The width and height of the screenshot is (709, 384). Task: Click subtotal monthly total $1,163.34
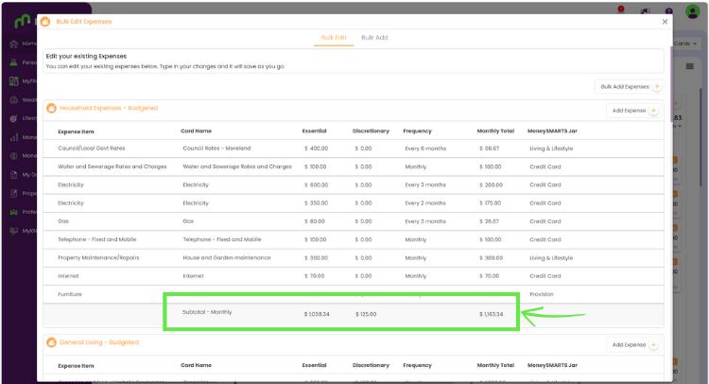coord(491,314)
